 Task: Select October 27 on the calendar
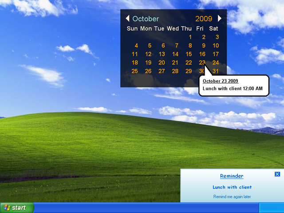[162, 71]
